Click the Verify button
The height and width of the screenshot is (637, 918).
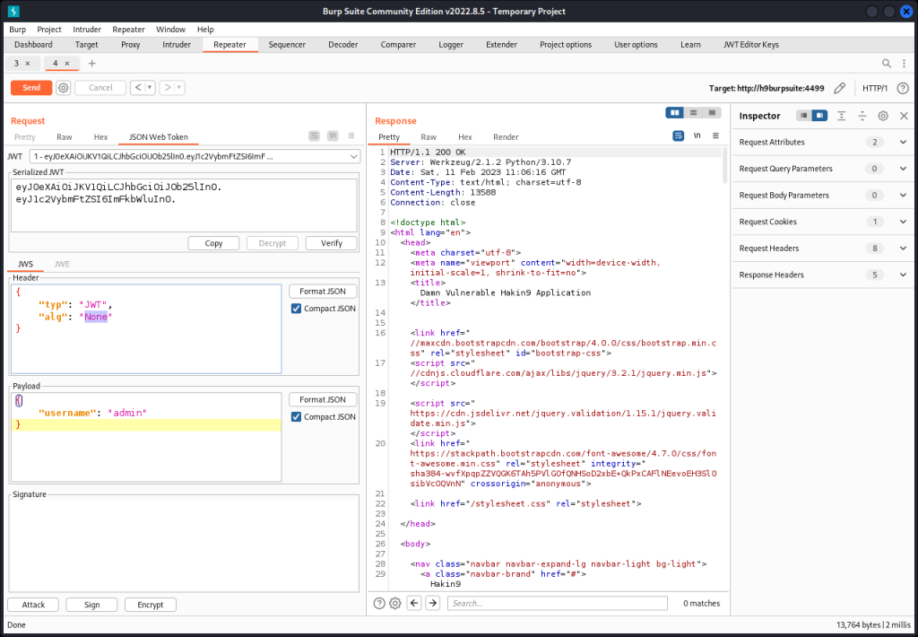click(x=332, y=243)
